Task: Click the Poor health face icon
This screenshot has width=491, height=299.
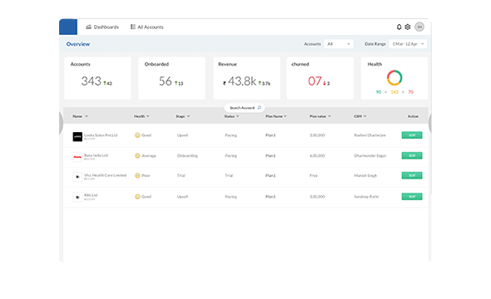Action: pyautogui.click(x=137, y=175)
